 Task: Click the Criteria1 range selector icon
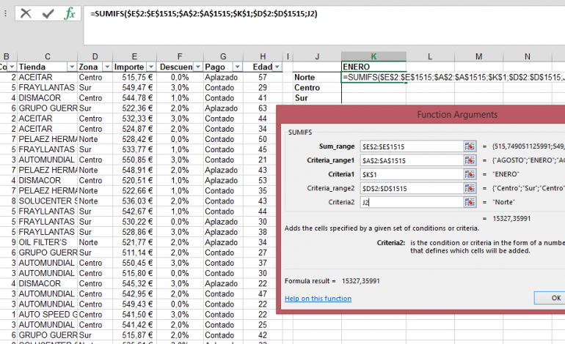pos(470,174)
